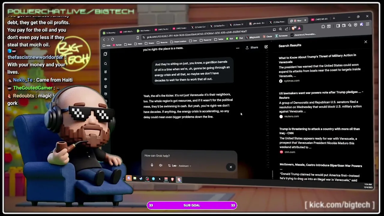Click the Share button in the Grok chat

252,47
